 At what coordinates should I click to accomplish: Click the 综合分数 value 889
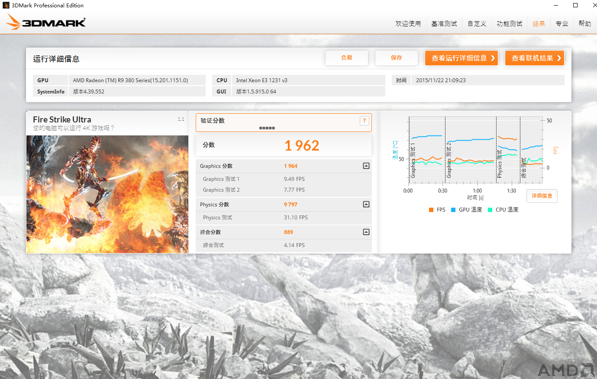[x=288, y=232]
